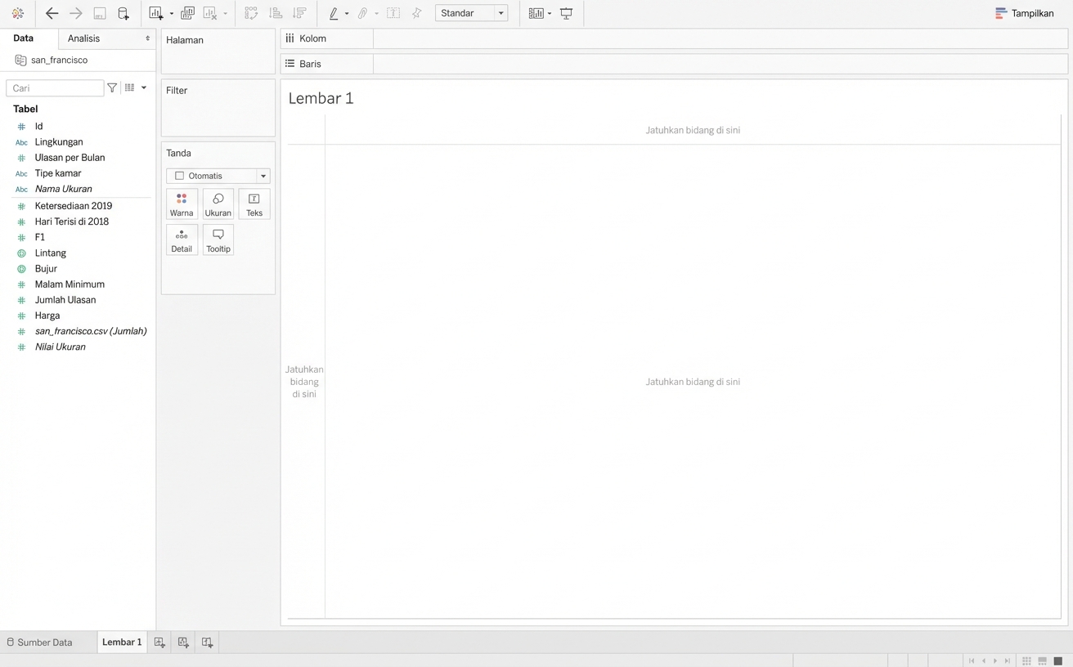Toggle the highlight pen tool
Image resolution: width=1073 pixels, height=667 pixels.
pyautogui.click(x=334, y=13)
